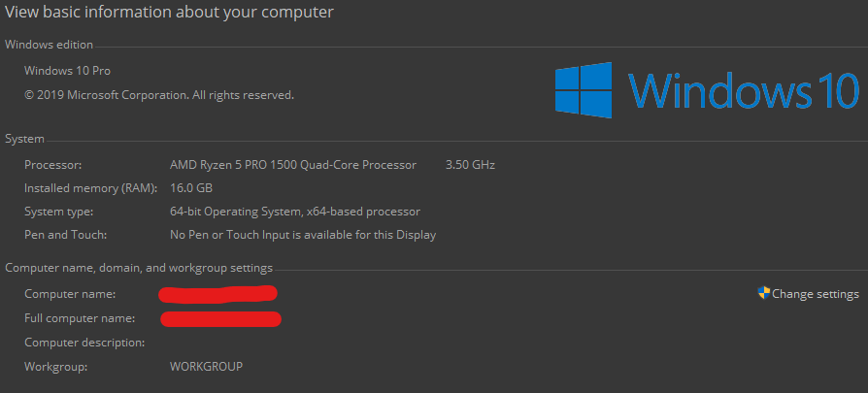Viewport: 868px width, 393px height.
Task: Click the No Pen or Touch Input text
Action: tap(303, 235)
